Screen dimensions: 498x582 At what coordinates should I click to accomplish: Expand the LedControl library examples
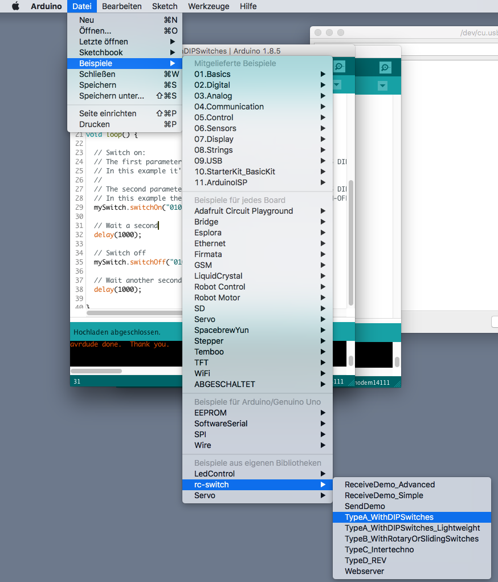214,474
